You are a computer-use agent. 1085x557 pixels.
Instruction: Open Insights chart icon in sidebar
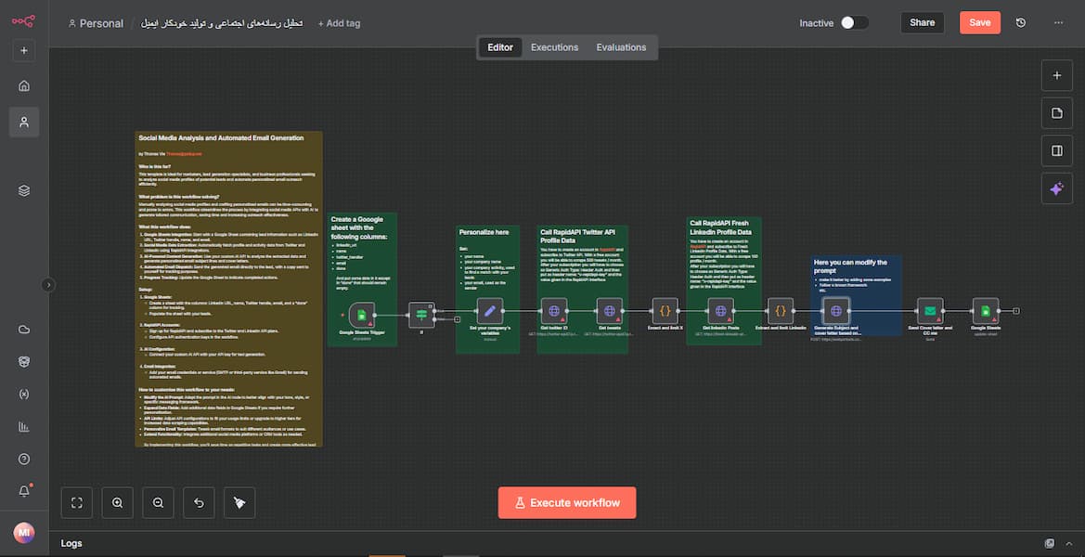24,427
